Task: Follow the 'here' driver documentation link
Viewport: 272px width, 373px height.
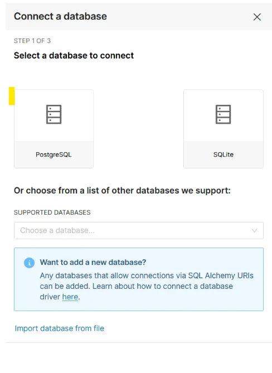Action: (70, 297)
